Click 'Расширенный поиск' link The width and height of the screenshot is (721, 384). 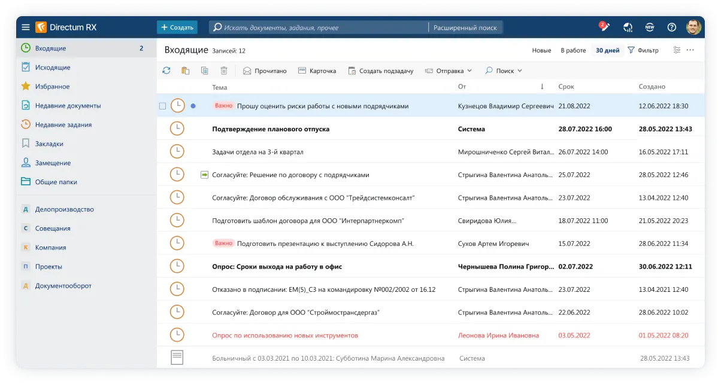pos(465,28)
